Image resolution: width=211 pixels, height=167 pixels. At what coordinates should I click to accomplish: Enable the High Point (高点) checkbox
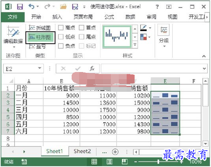pyautogui.click(x=61, y=28)
